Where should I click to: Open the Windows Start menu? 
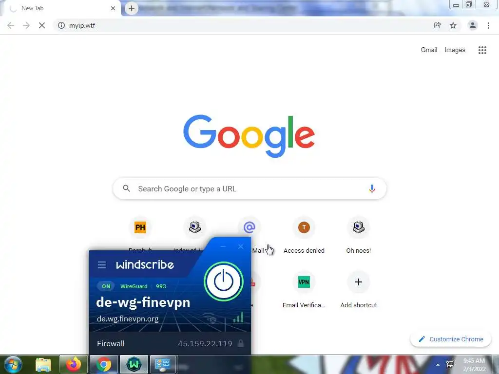(12, 364)
